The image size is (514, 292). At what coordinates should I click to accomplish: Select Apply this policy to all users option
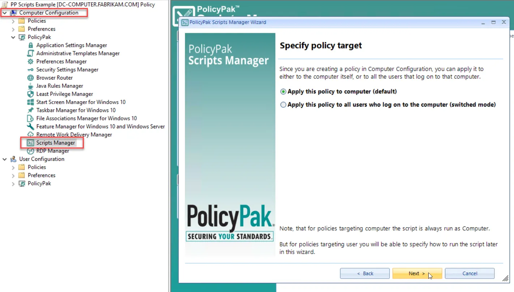(x=283, y=105)
